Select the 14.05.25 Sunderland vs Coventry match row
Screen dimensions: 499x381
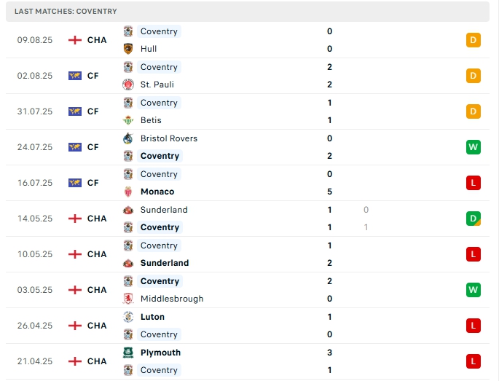(x=248, y=219)
